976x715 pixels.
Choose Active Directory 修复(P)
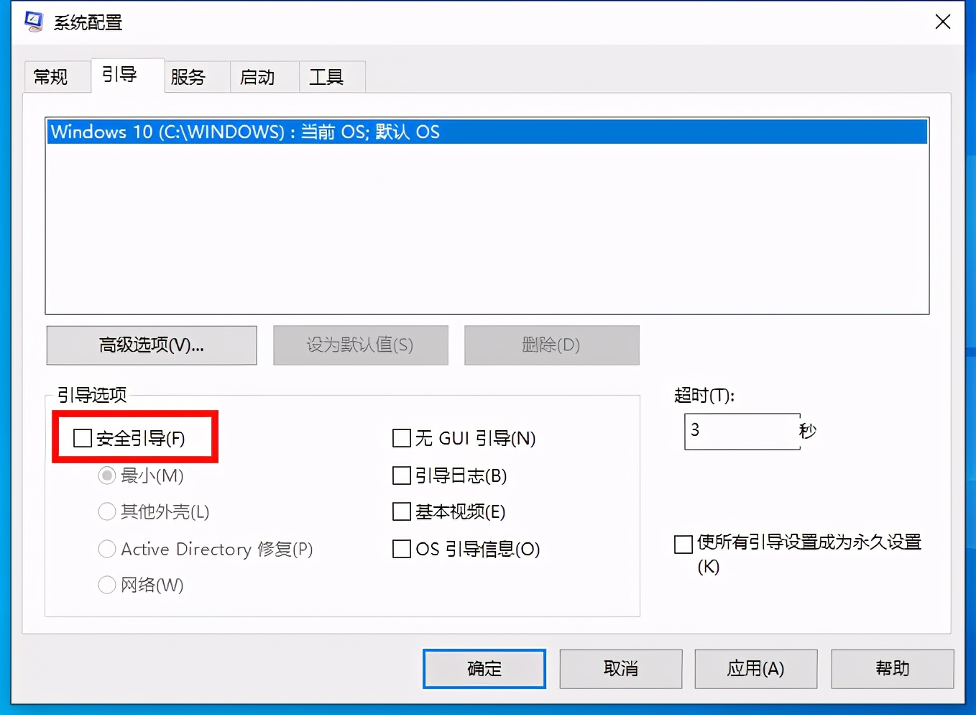106,549
